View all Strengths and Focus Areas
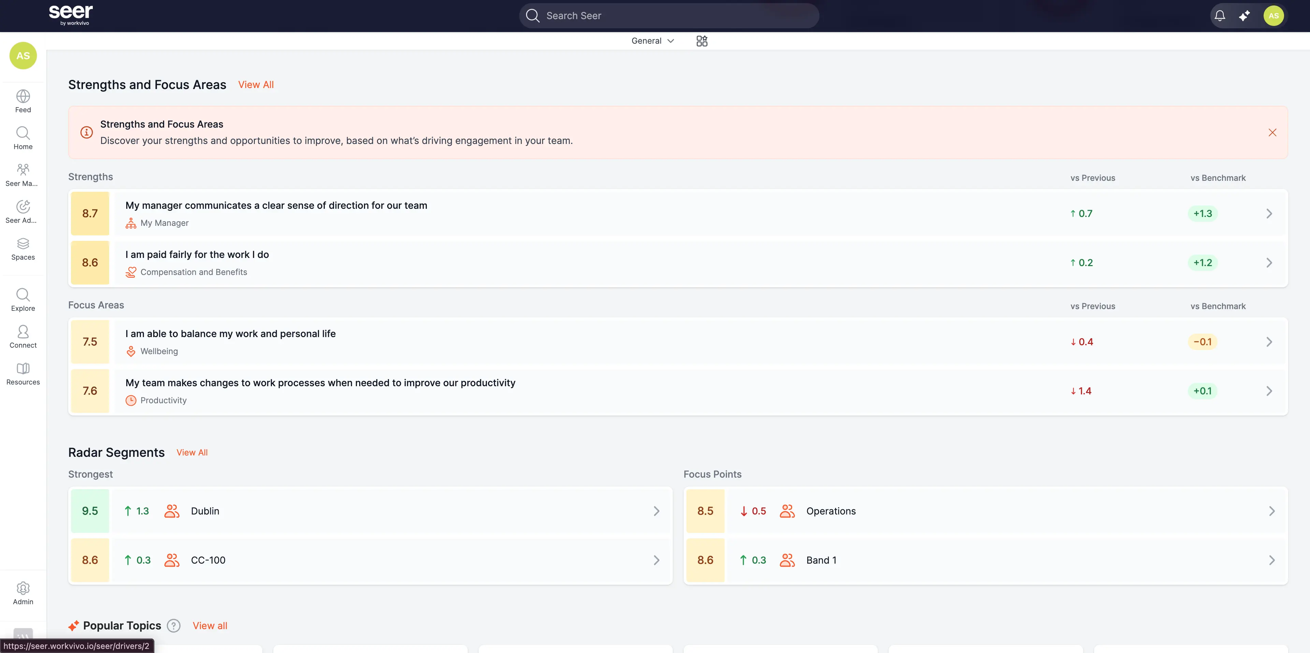The height and width of the screenshot is (653, 1310). (x=256, y=84)
